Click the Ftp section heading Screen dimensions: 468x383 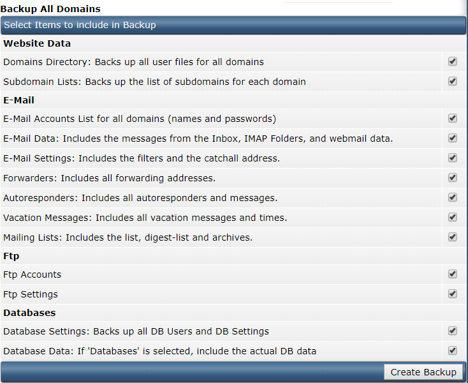pyautogui.click(x=11, y=257)
